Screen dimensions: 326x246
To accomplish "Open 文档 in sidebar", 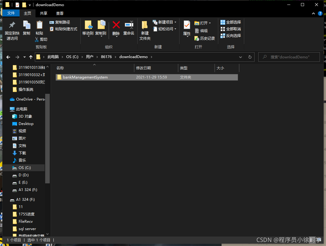I will click(19, 146).
